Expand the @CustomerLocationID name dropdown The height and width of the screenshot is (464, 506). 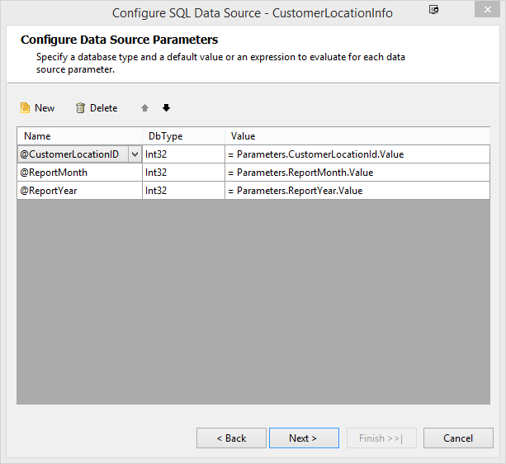[135, 154]
